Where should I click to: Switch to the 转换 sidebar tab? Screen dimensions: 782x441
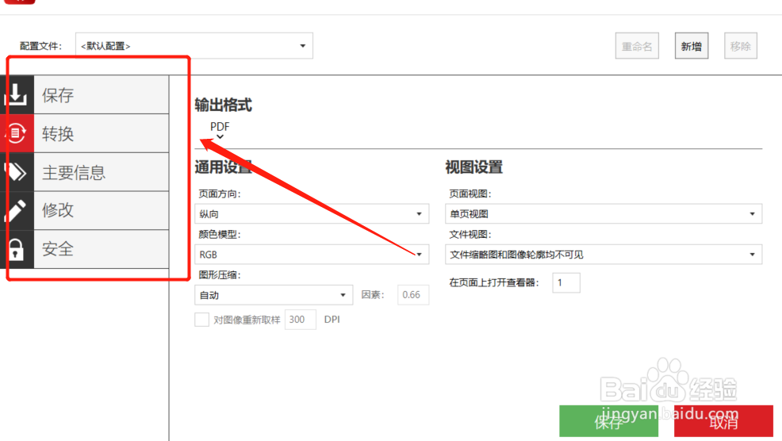point(102,133)
